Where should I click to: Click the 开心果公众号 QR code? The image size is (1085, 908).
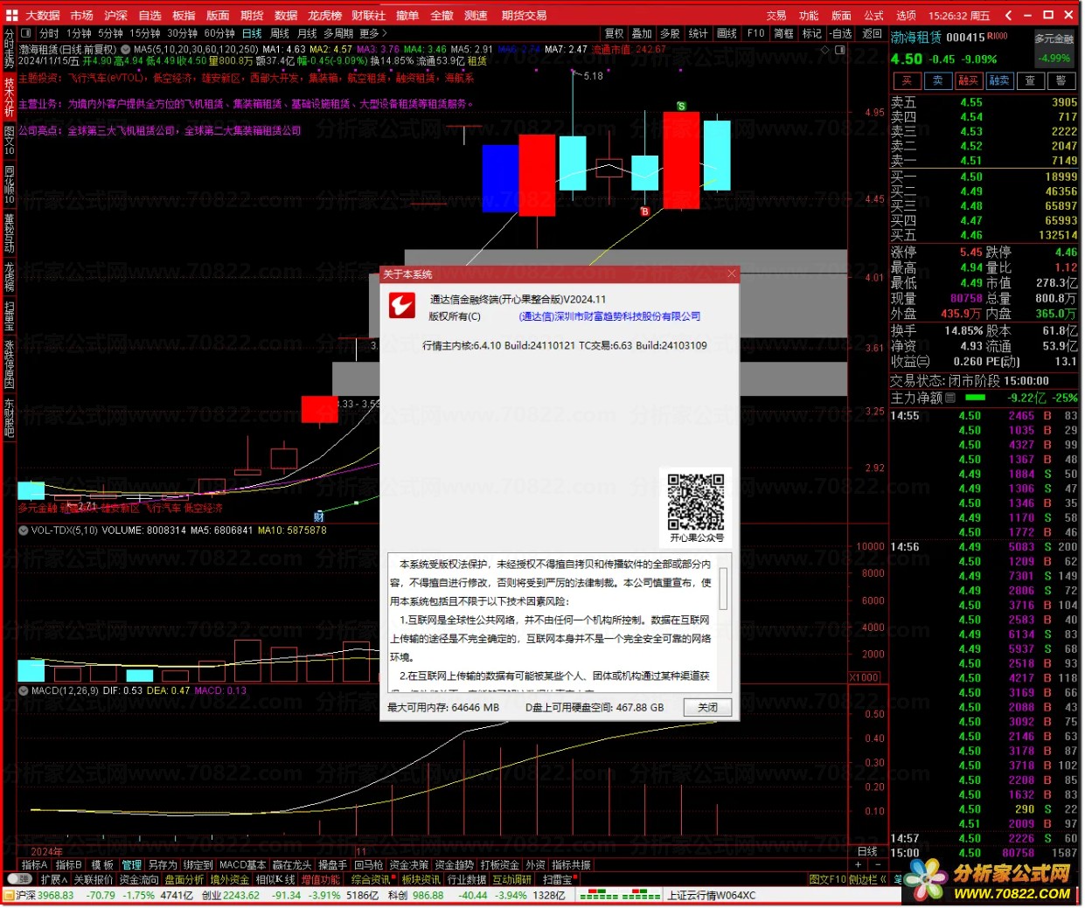click(x=696, y=502)
